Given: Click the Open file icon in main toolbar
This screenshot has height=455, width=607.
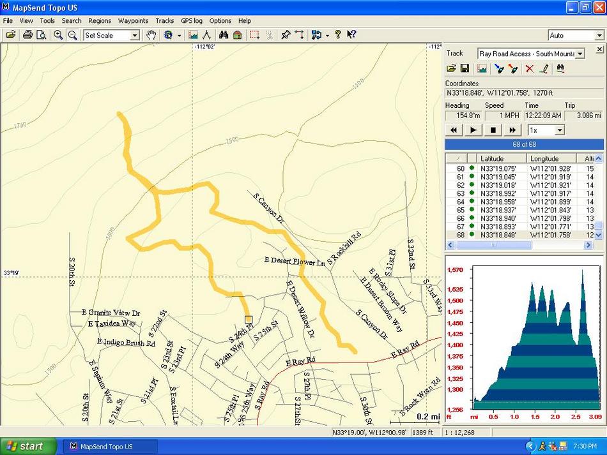Looking at the screenshot, I should [11, 35].
